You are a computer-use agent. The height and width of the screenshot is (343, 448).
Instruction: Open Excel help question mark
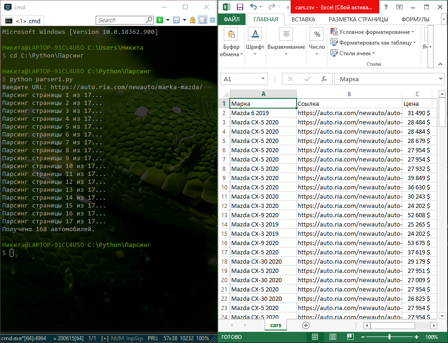point(386,7)
